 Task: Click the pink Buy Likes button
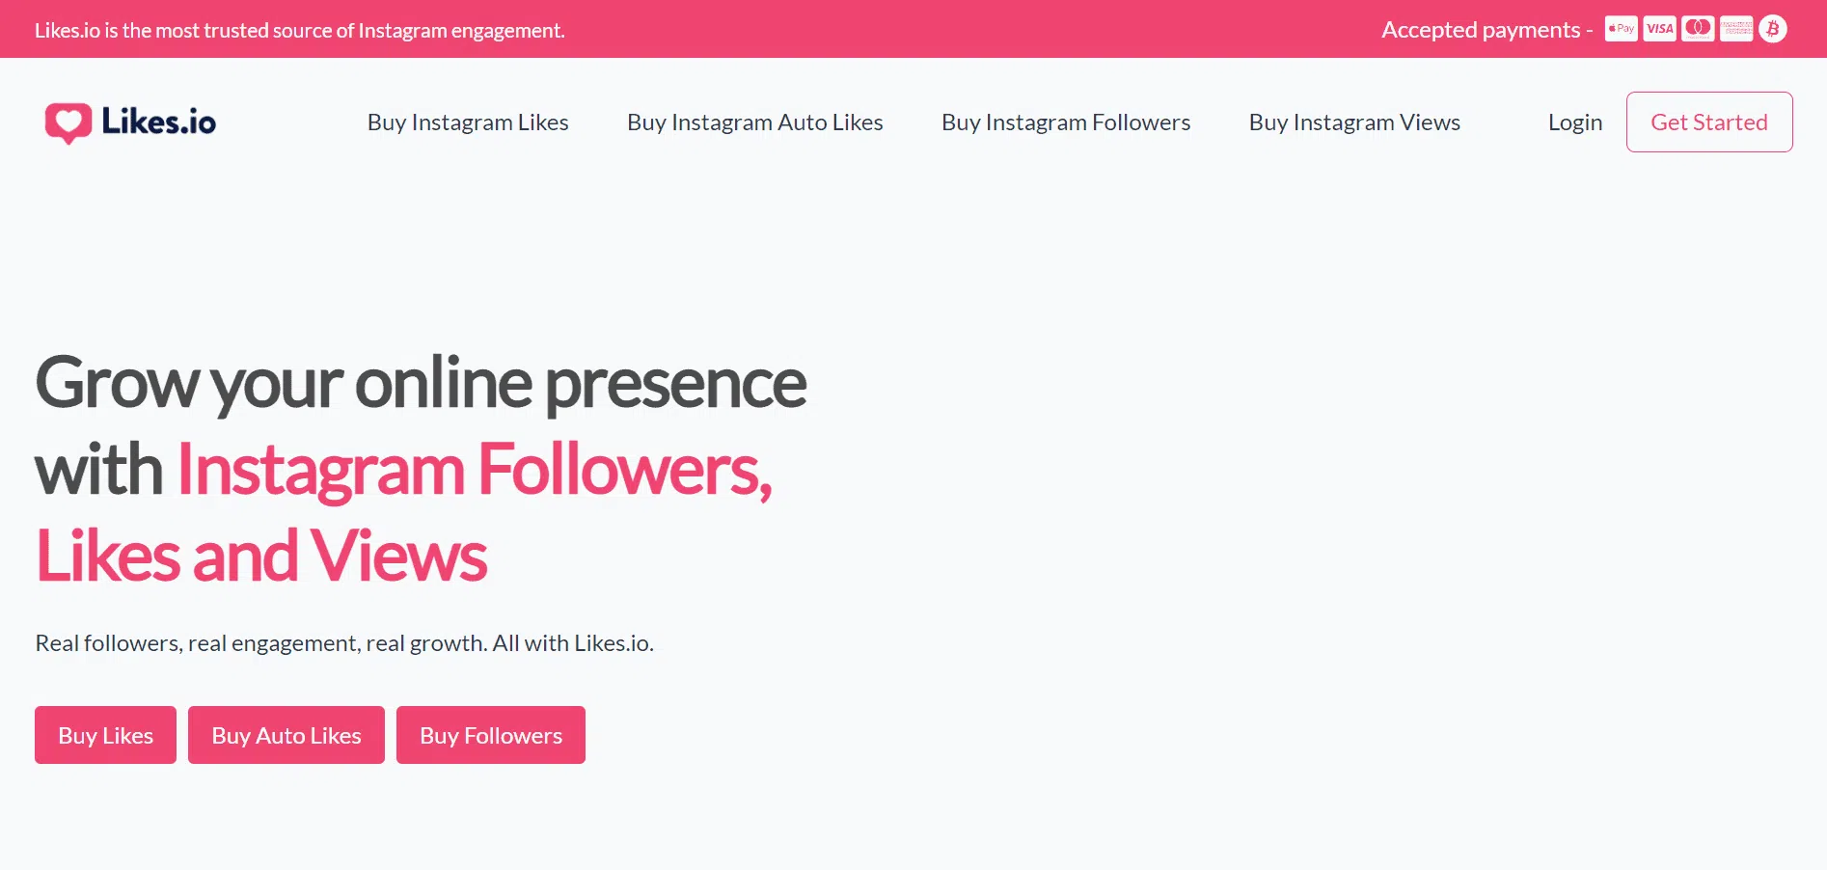105,735
